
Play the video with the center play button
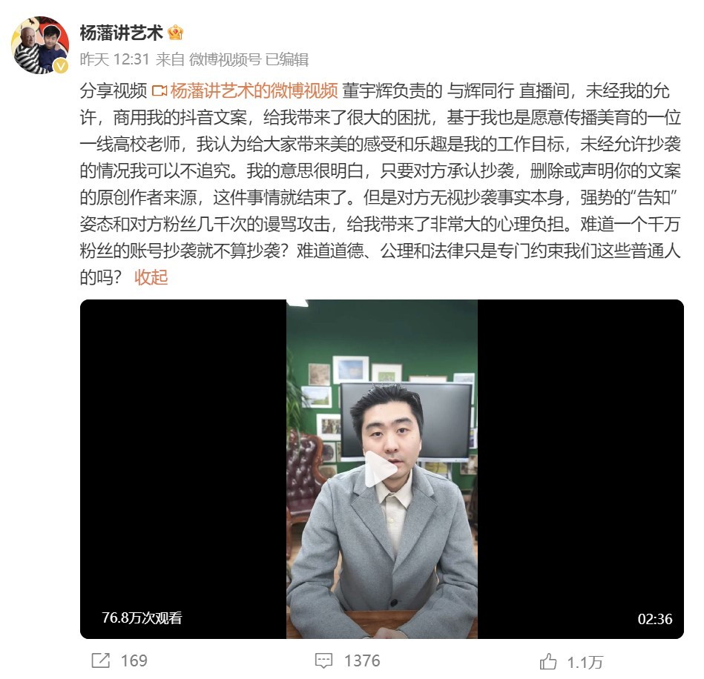click(380, 469)
